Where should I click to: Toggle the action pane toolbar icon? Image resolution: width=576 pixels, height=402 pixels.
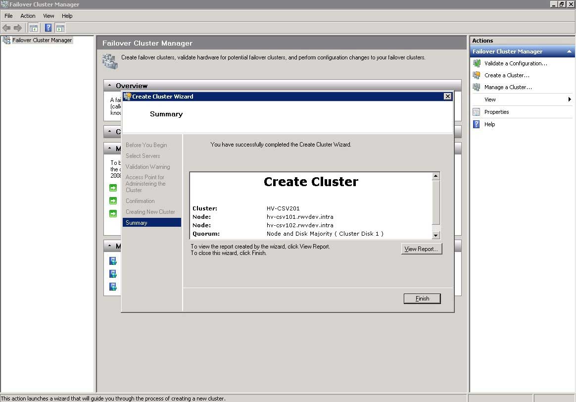pyautogui.click(x=60, y=28)
